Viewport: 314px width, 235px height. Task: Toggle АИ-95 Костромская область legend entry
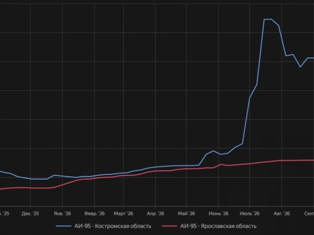click(x=103, y=226)
